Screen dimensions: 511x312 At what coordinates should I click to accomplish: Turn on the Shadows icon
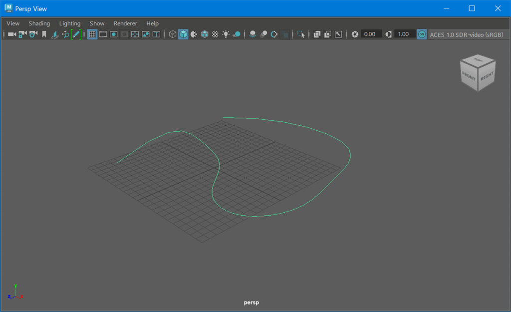[237, 34]
